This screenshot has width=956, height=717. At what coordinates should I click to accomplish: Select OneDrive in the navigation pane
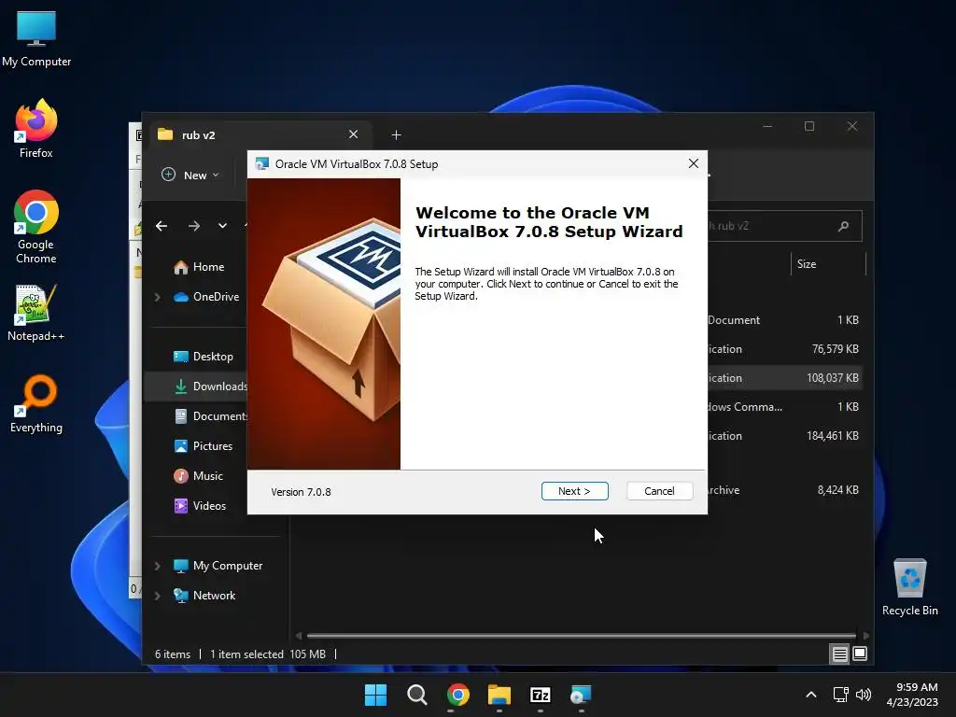coord(206,297)
